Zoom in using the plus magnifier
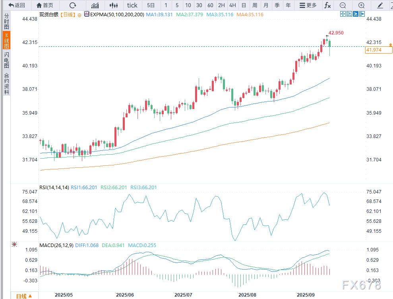The width and height of the screenshot is (393, 299). [361, 5]
